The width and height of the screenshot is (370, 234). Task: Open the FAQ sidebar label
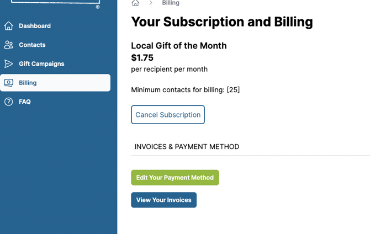point(25,102)
